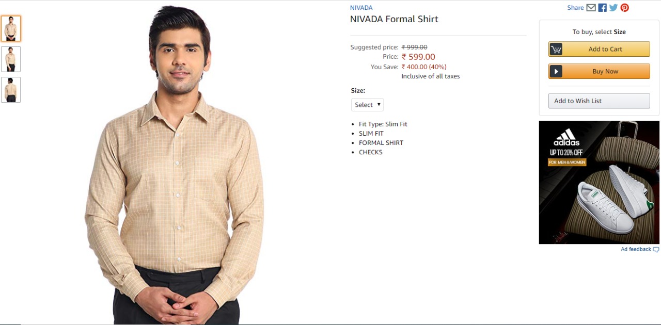Share on Twitter bird icon
Viewport: 661px width, 325px height.
tap(613, 8)
